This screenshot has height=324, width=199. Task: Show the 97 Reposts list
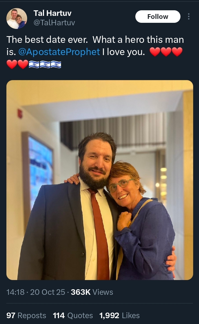point(26,315)
